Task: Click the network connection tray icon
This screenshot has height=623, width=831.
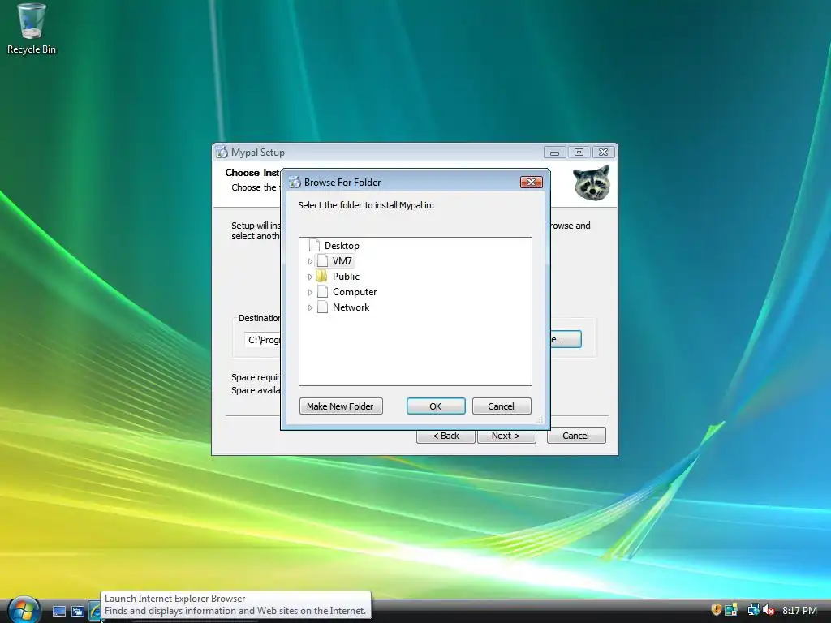Action: pos(753,610)
